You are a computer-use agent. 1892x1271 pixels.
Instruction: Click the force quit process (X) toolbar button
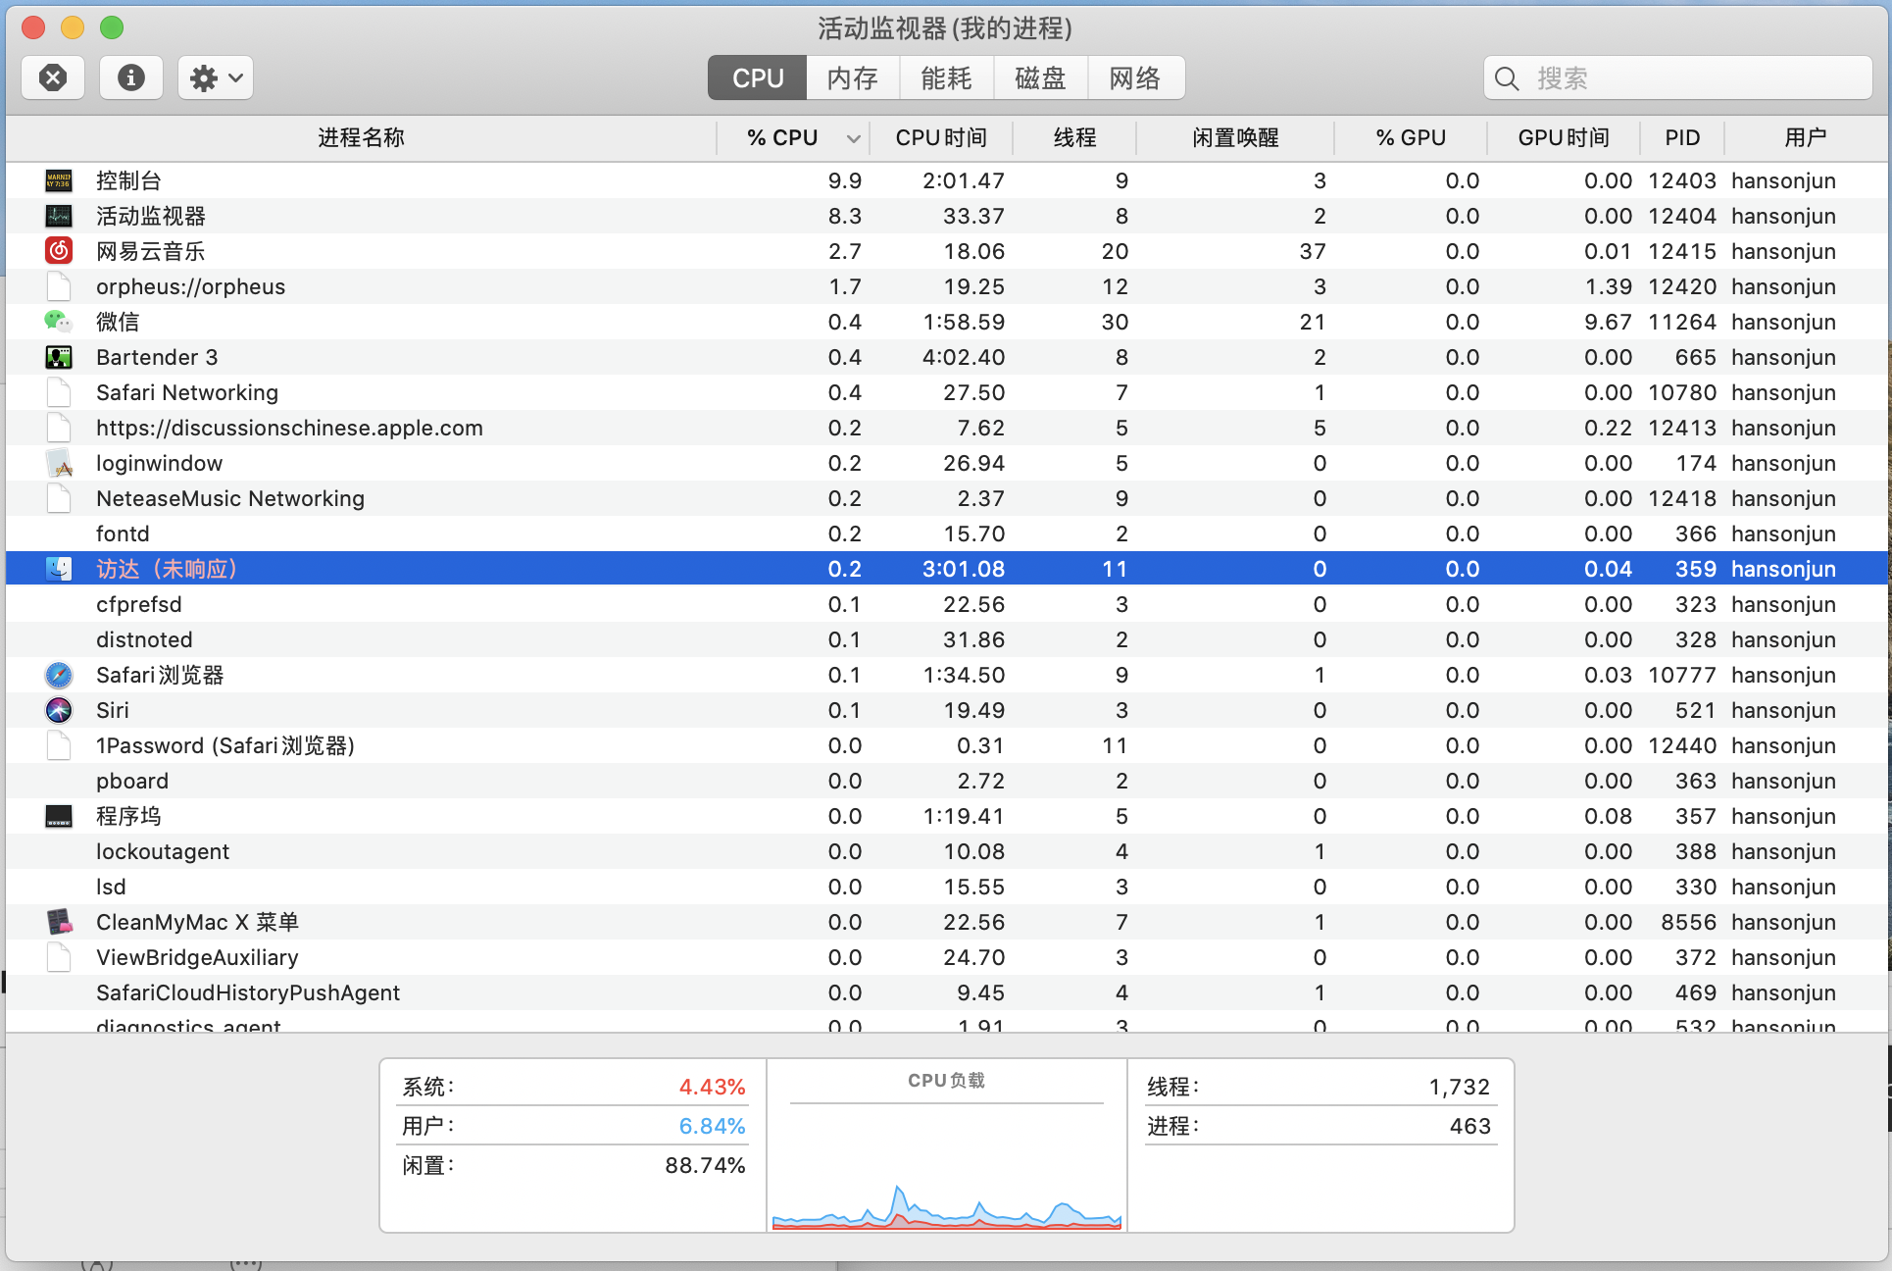pos(53,77)
